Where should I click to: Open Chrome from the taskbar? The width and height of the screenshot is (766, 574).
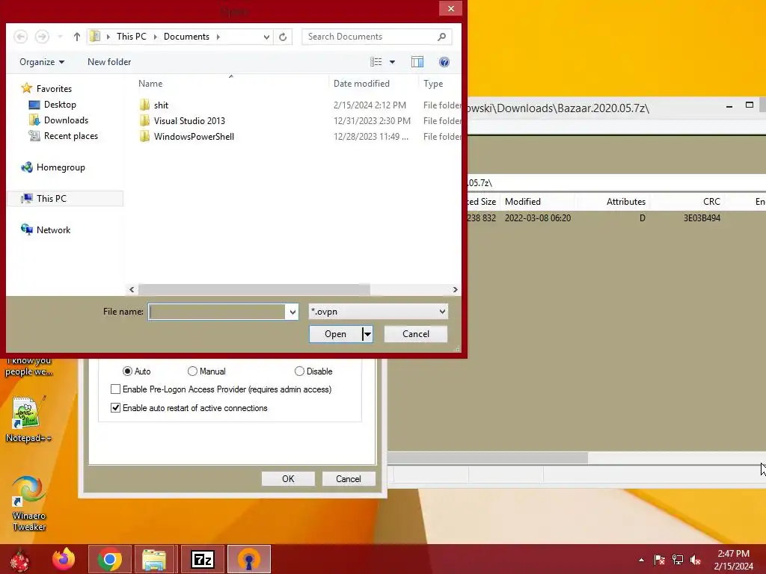(x=109, y=559)
